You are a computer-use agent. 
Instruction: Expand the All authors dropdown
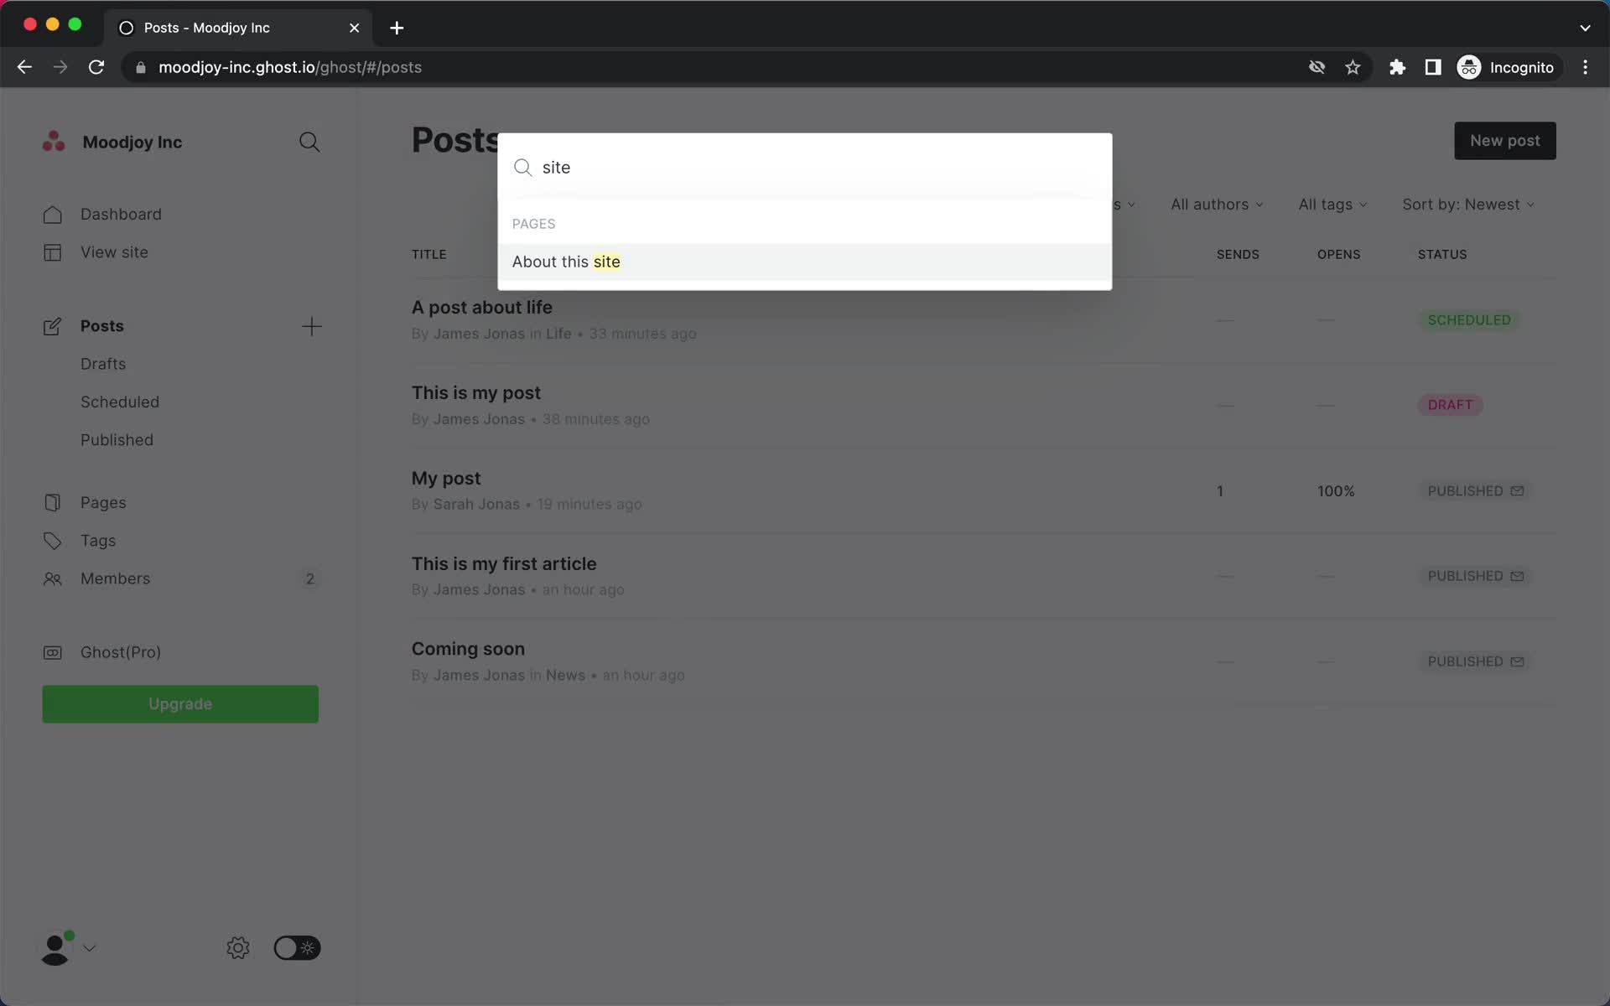click(x=1216, y=204)
